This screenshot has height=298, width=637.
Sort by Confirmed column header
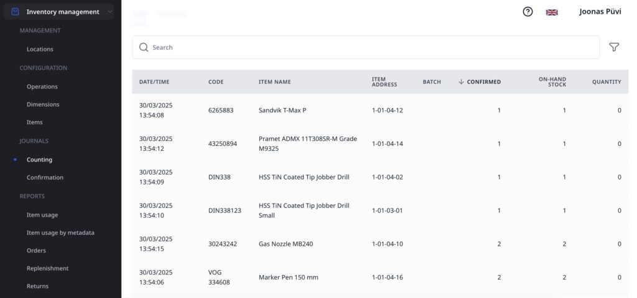483,82
